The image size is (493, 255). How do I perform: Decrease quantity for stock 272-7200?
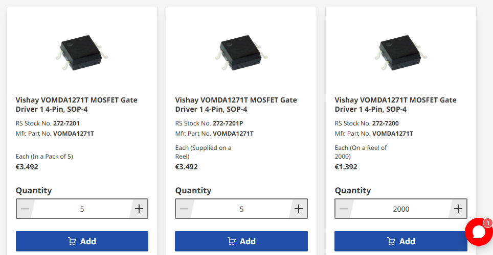344,209
